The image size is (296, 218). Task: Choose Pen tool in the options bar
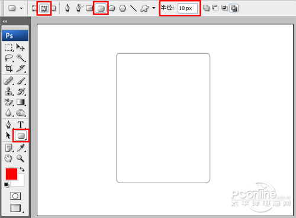pos(67,8)
